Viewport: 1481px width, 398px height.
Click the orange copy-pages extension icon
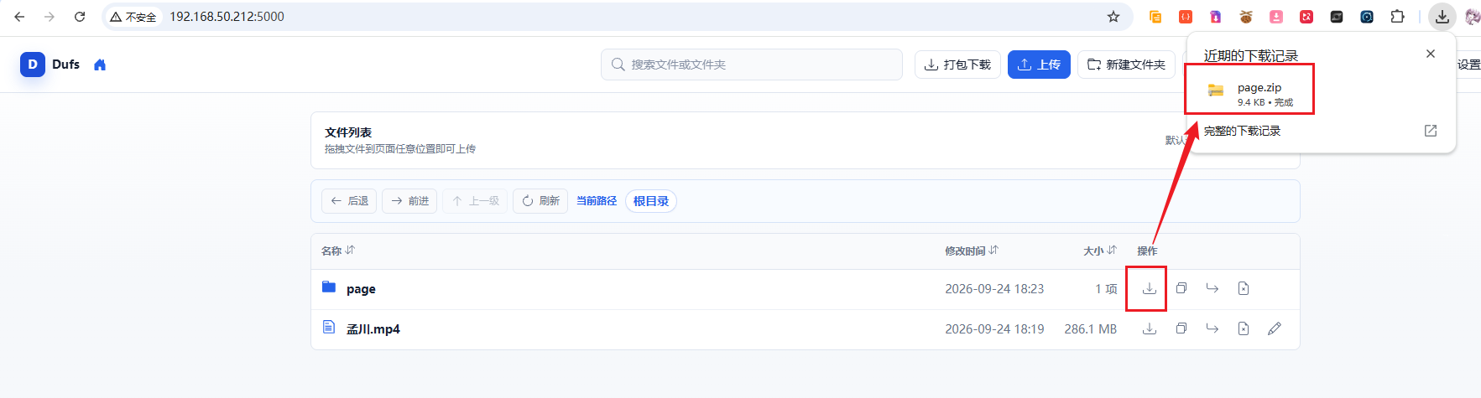pyautogui.click(x=1155, y=17)
